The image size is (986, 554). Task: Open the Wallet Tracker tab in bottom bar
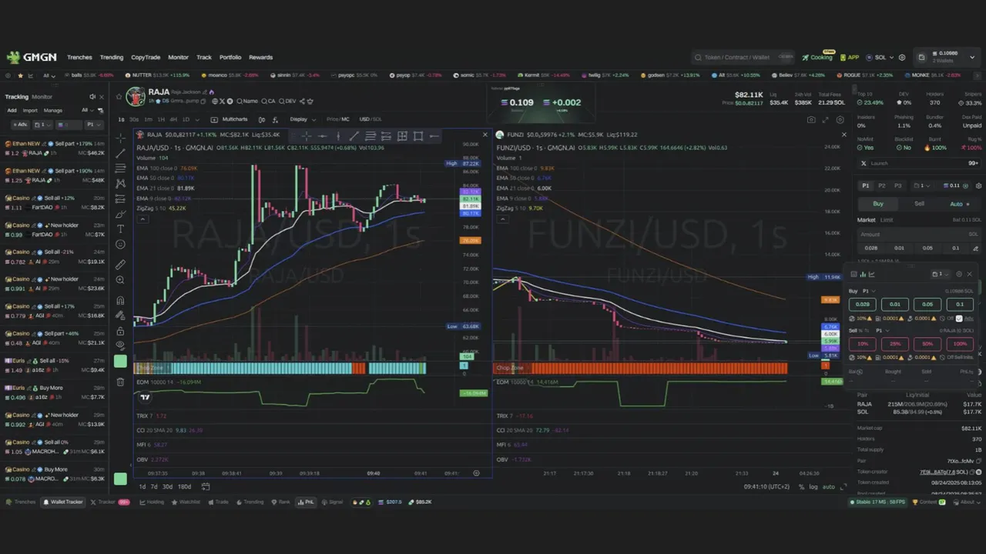pyautogui.click(x=63, y=502)
